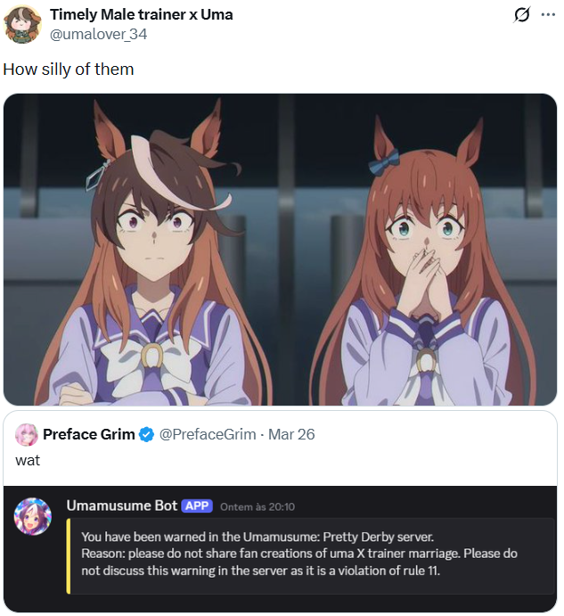
Task: Click the Umamusume Bot avatar
Action: pyautogui.click(x=33, y=517)
